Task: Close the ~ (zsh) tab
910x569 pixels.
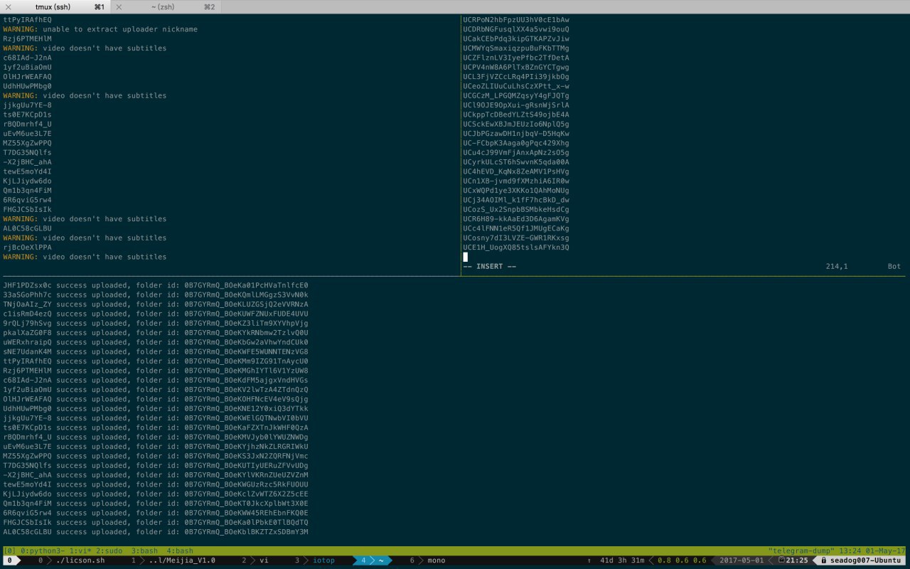Action: 119,6
